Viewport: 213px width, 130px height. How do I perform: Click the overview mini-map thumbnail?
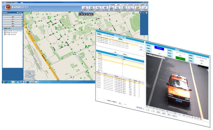(x=30, y=74)
